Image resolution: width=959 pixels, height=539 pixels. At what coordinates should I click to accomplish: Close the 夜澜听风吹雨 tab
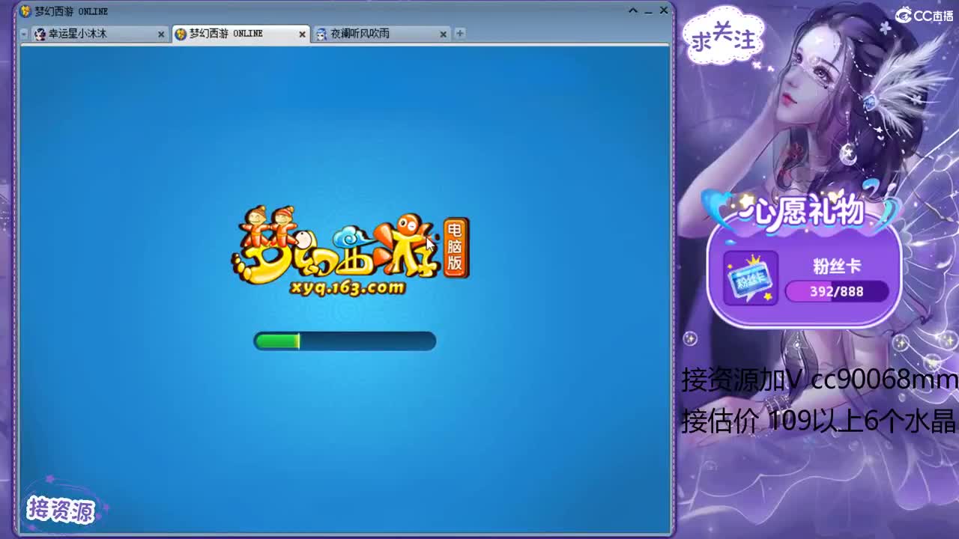click(x=444, y=34)
